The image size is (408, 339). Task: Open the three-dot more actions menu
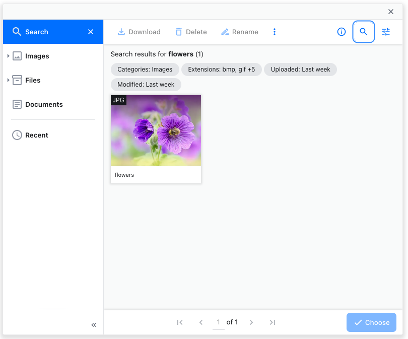point(275,32)
